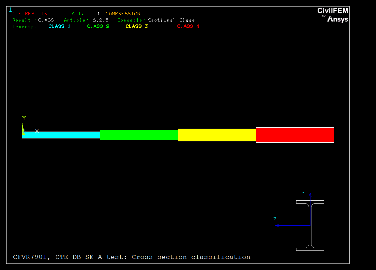Click the CTE RESULTS heading text
Viewport: 376px width, 270px height.
point(30,14)
